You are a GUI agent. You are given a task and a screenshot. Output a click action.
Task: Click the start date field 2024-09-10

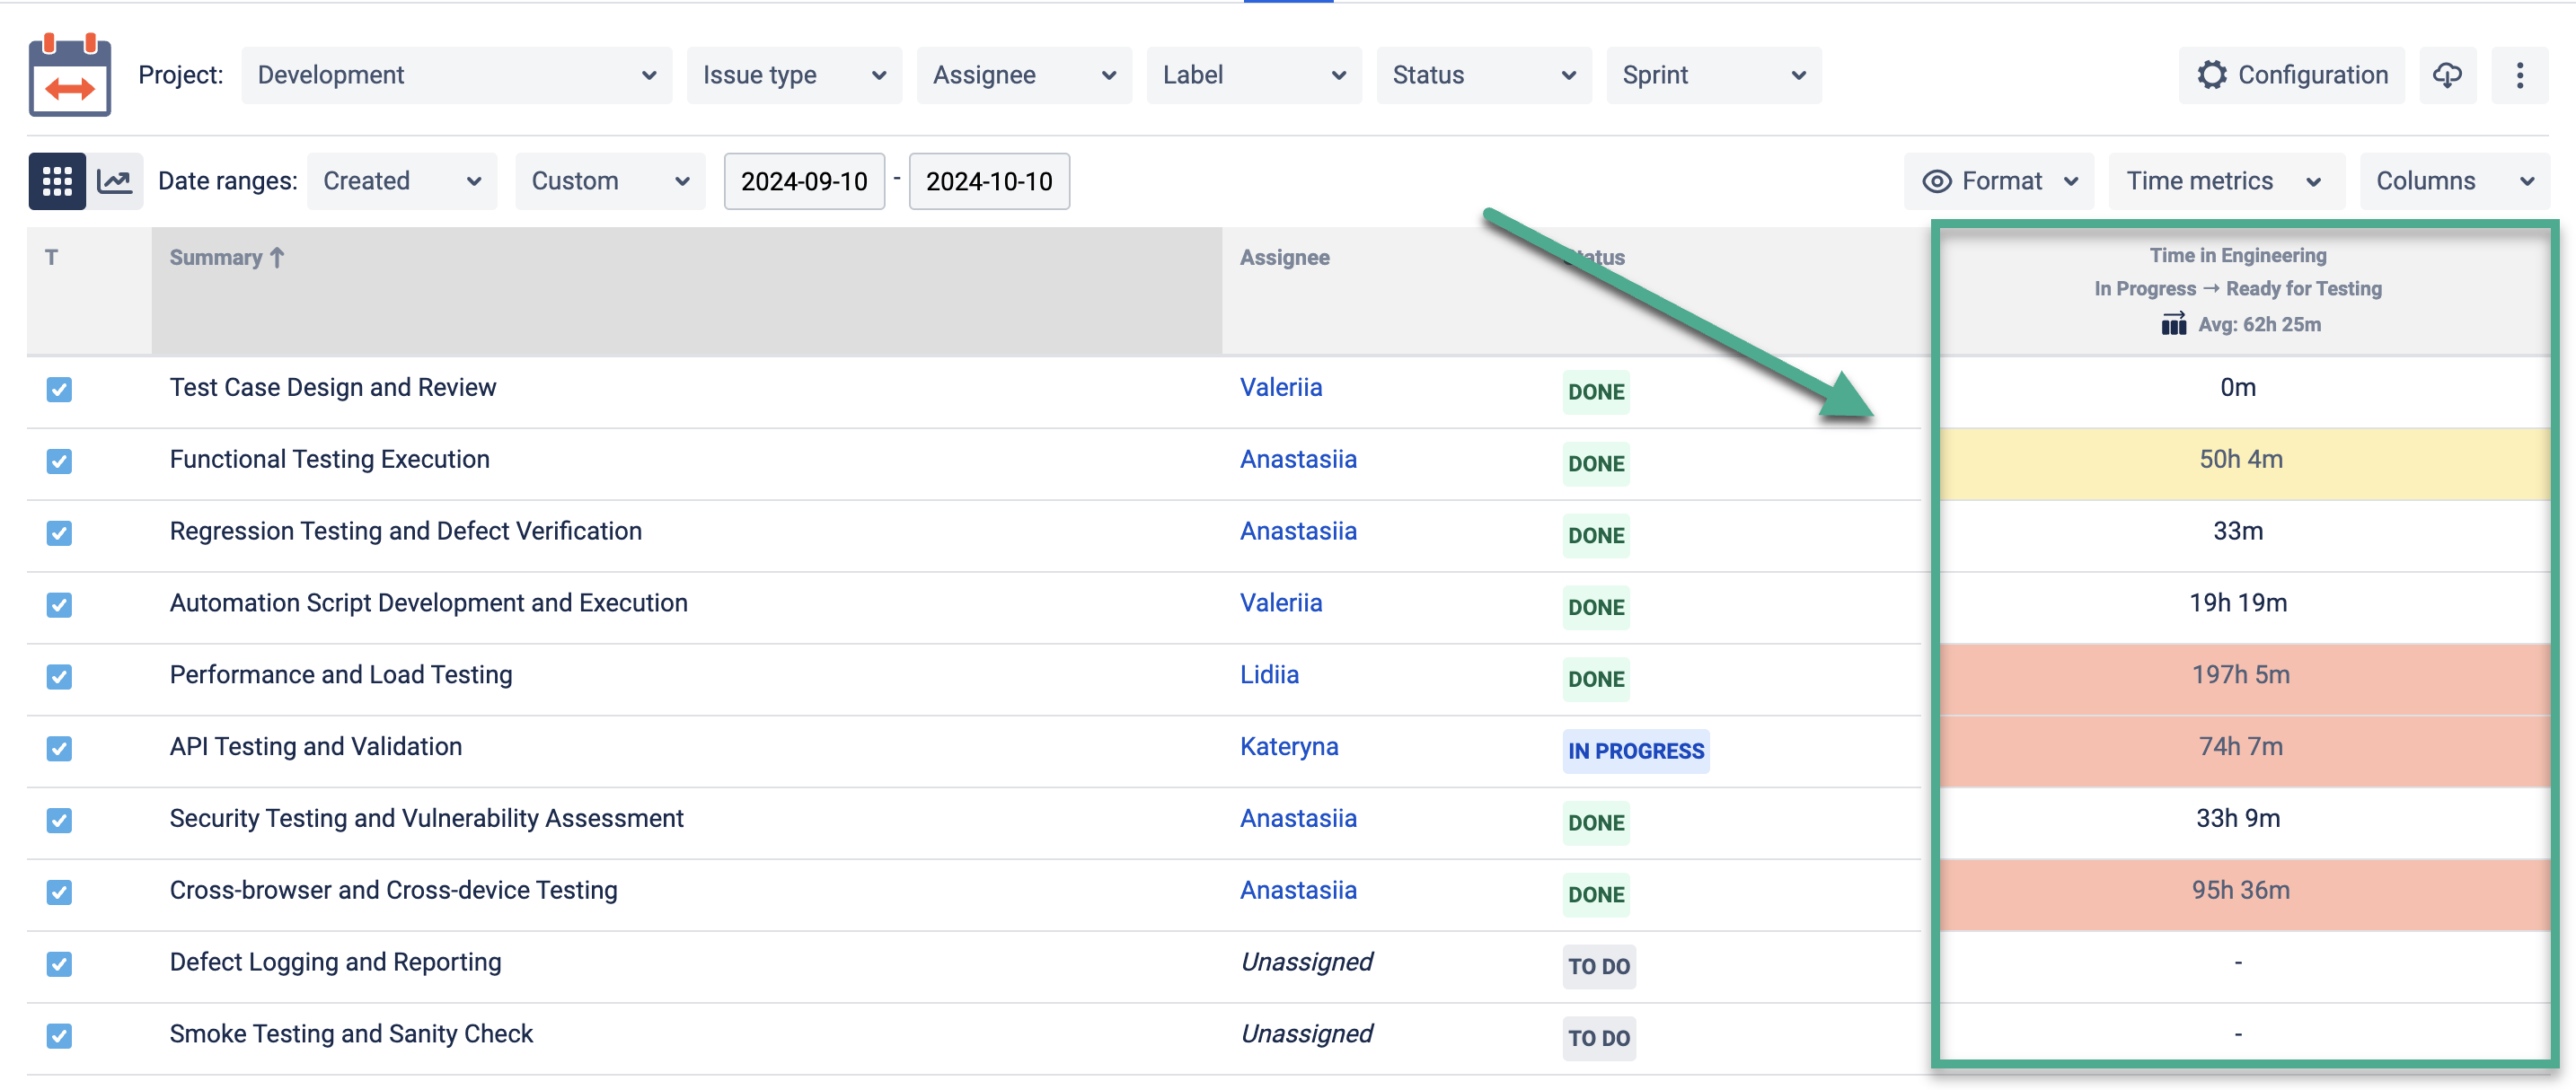click(x=804, y=181)
